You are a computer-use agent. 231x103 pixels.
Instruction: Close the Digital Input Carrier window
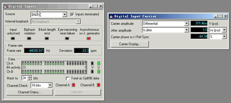[225, 16]
